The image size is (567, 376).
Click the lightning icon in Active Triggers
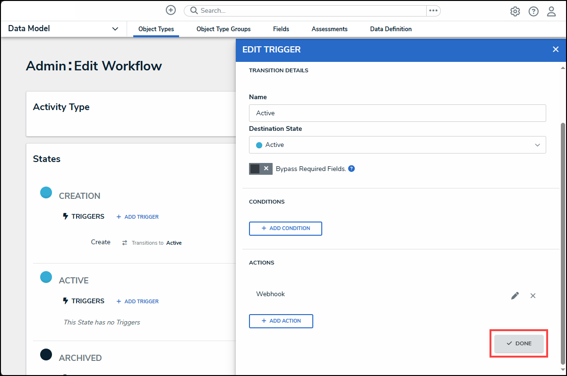tap(66, 301)
